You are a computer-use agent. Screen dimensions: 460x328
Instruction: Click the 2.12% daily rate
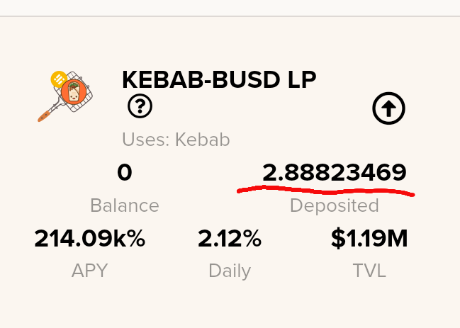(x=230, y=238)
